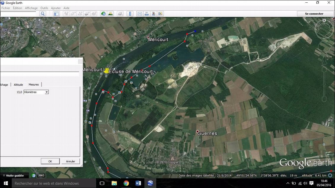Screen dimensions: 335x188
Task: Click the Street View pegman icon
Action: [x=324, y=60]
